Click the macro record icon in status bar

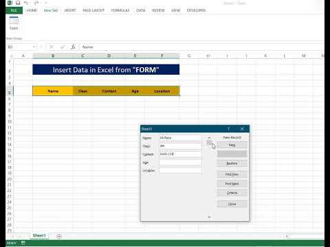[23, 243]
